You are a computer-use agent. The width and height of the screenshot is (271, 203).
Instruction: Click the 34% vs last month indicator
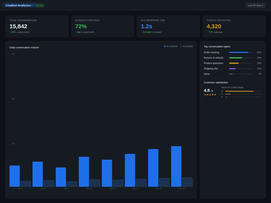(19, 32)
